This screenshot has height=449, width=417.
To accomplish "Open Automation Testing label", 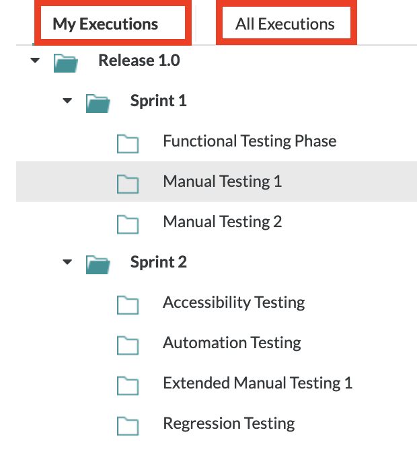I will [x=231, y=343].
